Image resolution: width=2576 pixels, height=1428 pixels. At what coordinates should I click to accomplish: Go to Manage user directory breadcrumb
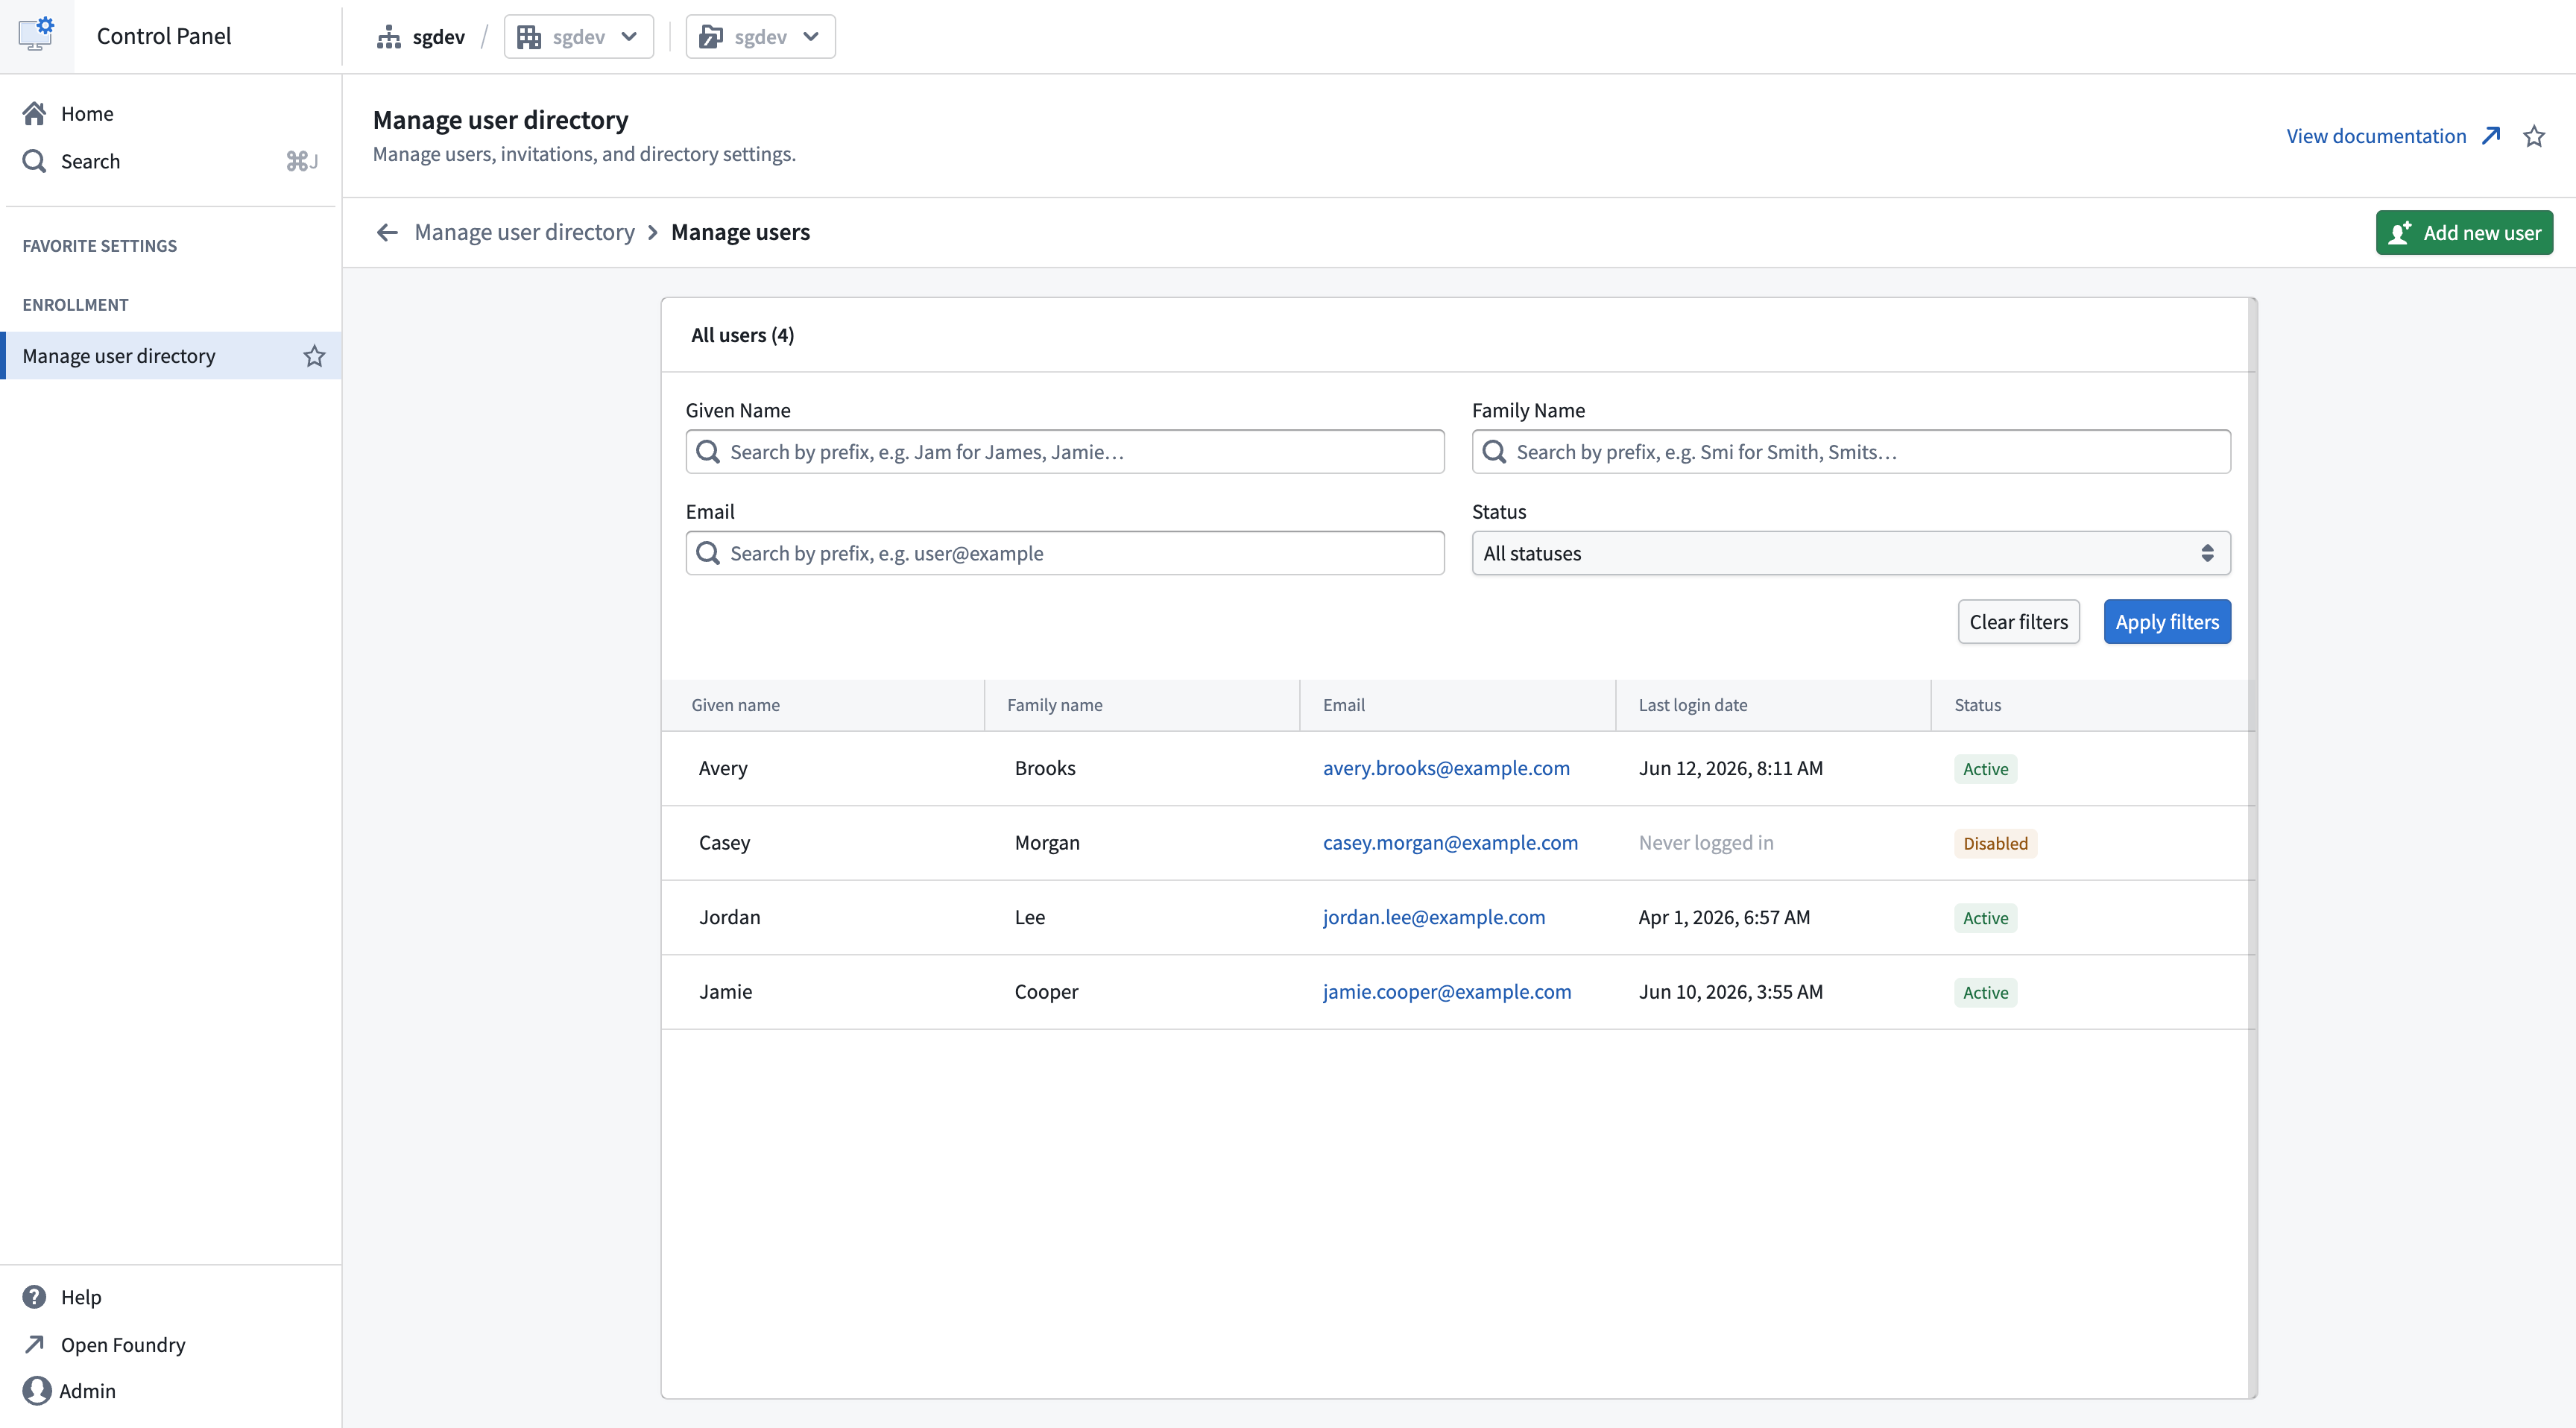524,232
